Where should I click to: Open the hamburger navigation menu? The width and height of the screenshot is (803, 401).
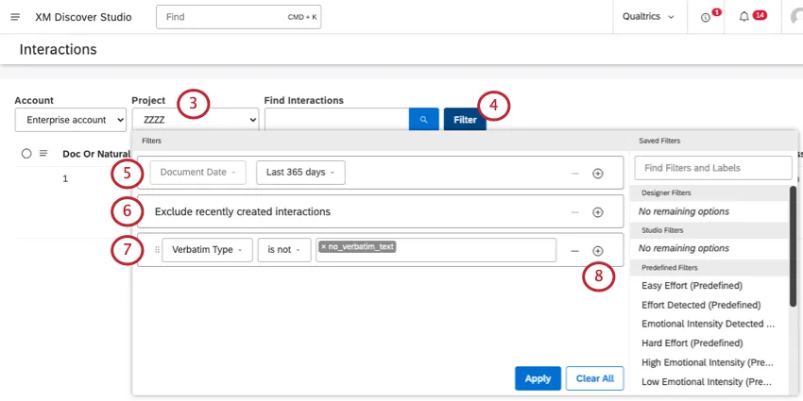15,17
